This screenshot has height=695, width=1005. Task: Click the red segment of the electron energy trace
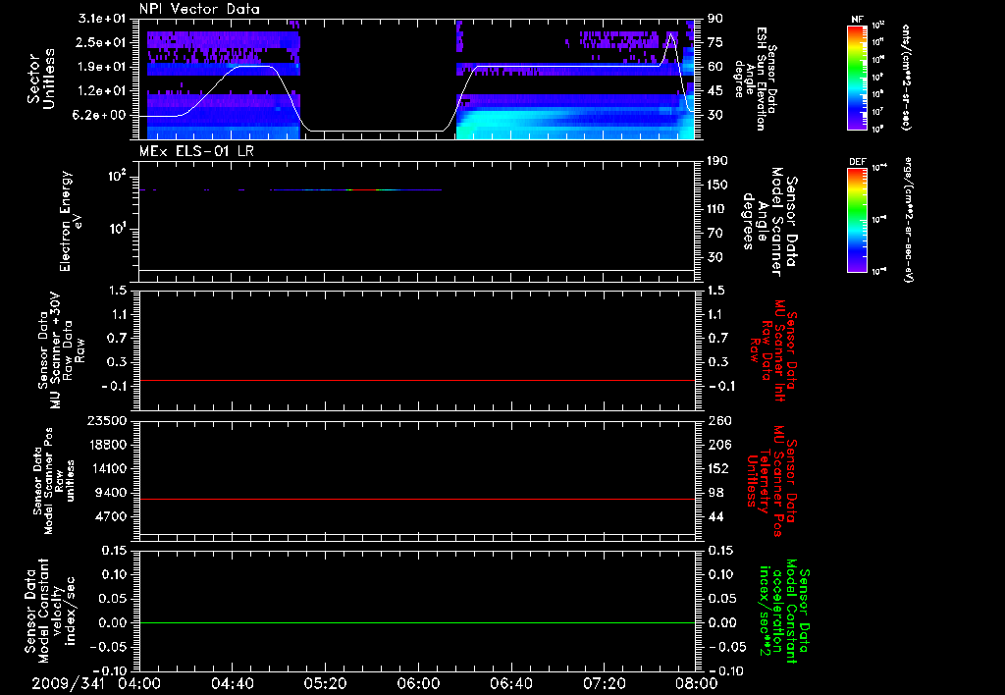363,189
